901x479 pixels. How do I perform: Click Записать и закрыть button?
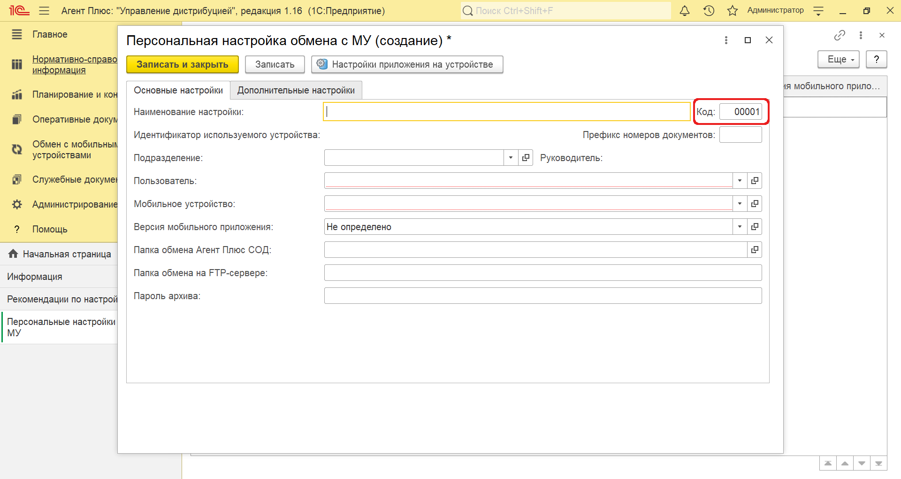pyautogui.click(x=183, y=64)
